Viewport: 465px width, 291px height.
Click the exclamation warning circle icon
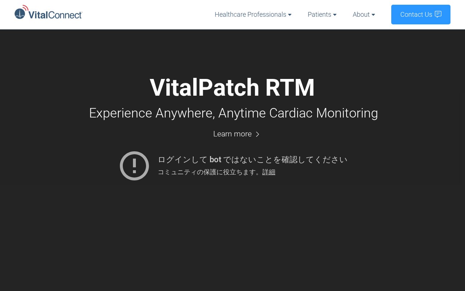pos(134,166)
